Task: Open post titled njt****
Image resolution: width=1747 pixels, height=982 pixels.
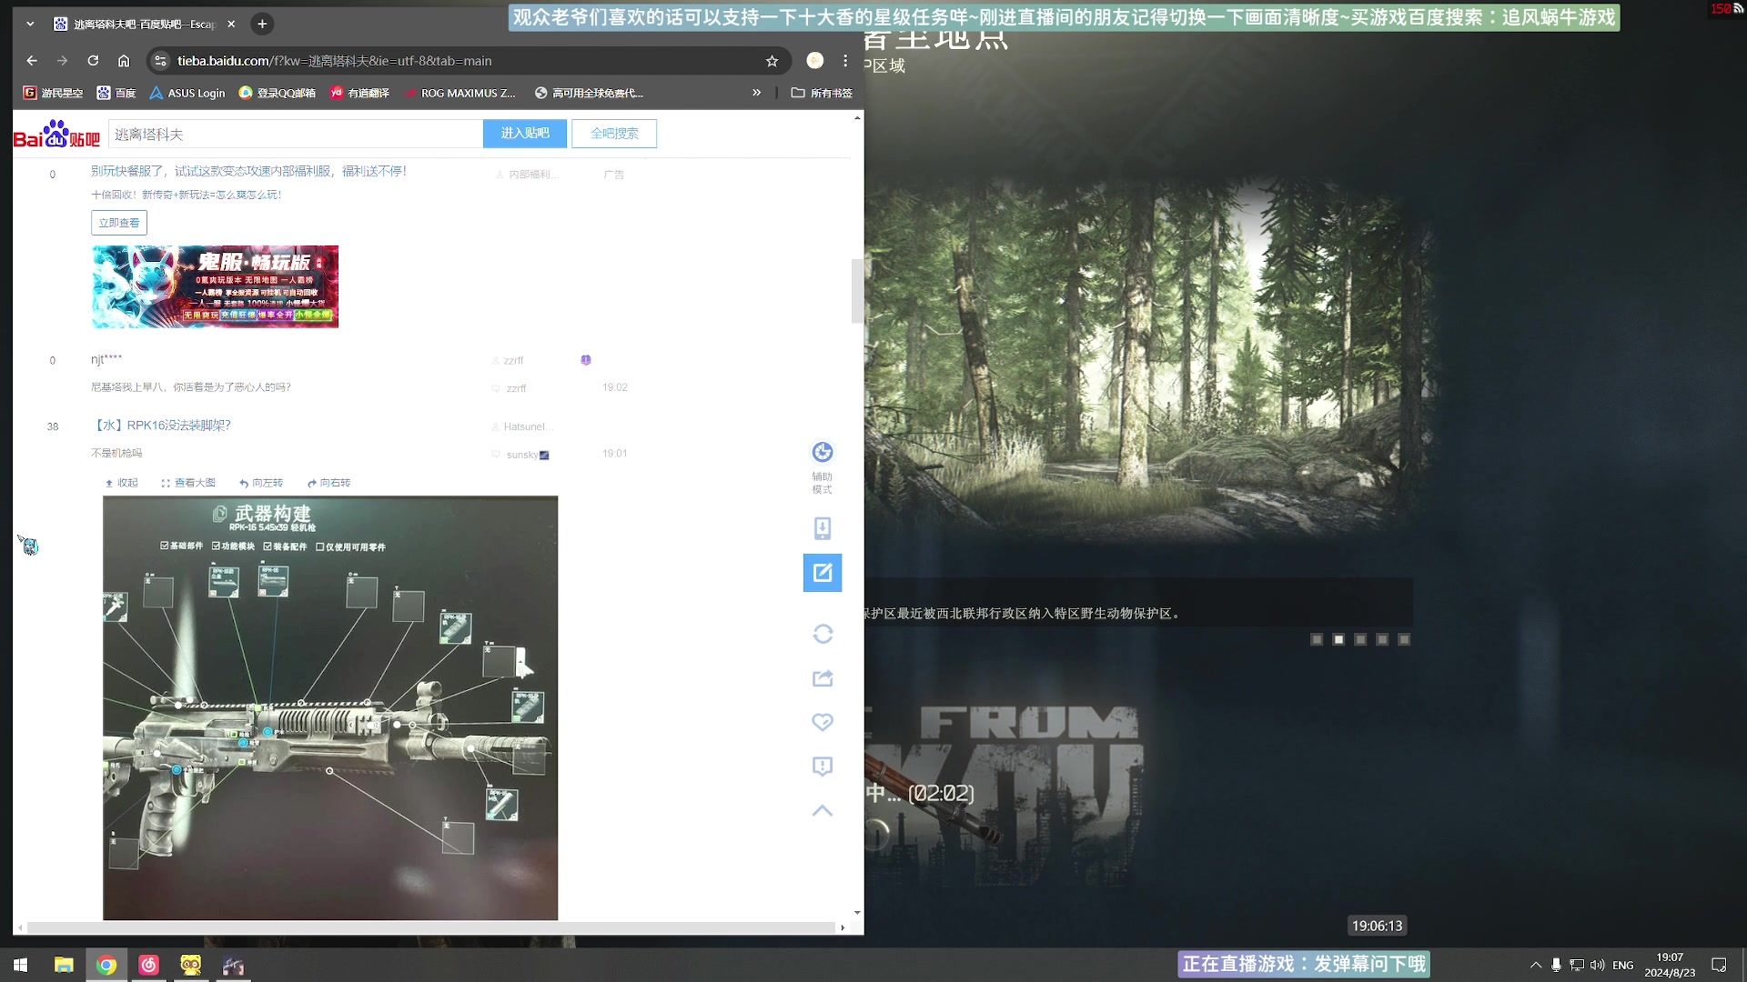Action: 106,359
